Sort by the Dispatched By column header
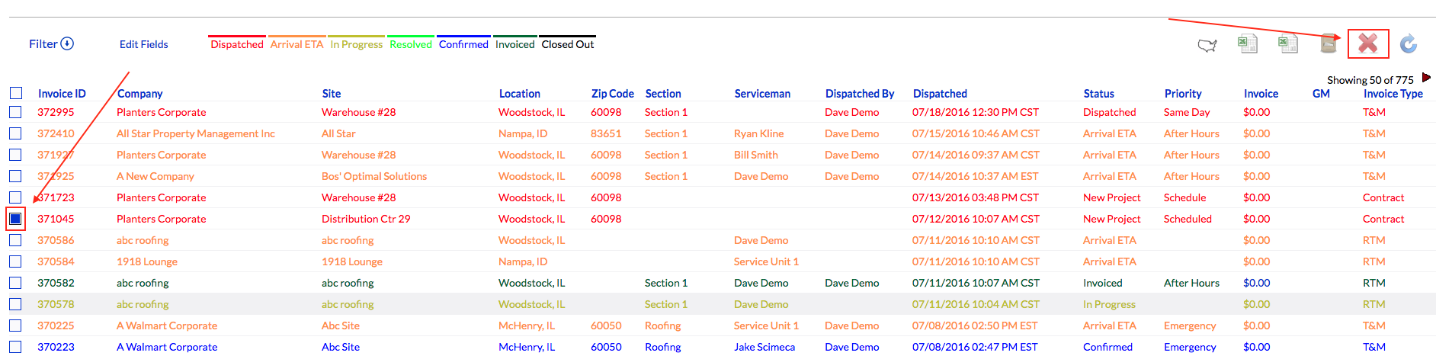This screenshot has height=356, width=1436. pos(860,94)
